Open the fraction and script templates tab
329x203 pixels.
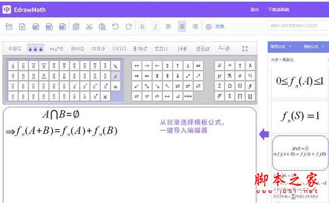click(x=140, y=48)
